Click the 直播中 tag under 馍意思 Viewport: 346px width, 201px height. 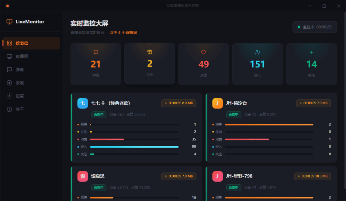99,187
